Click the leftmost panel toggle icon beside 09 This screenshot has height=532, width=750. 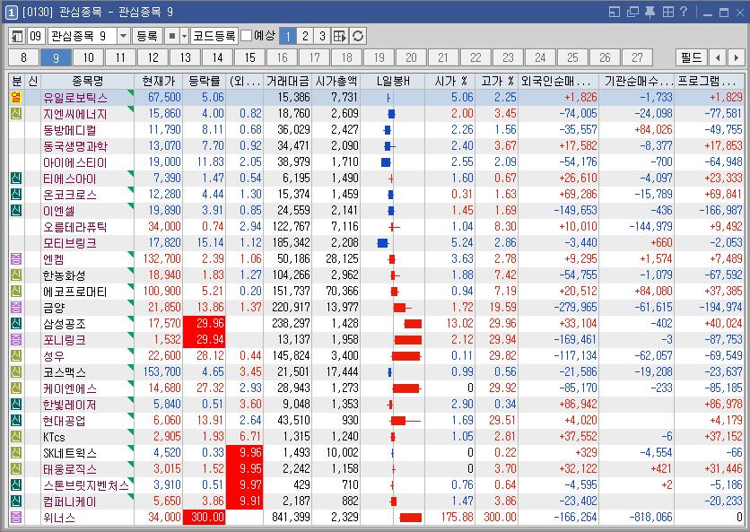point(17,36)
